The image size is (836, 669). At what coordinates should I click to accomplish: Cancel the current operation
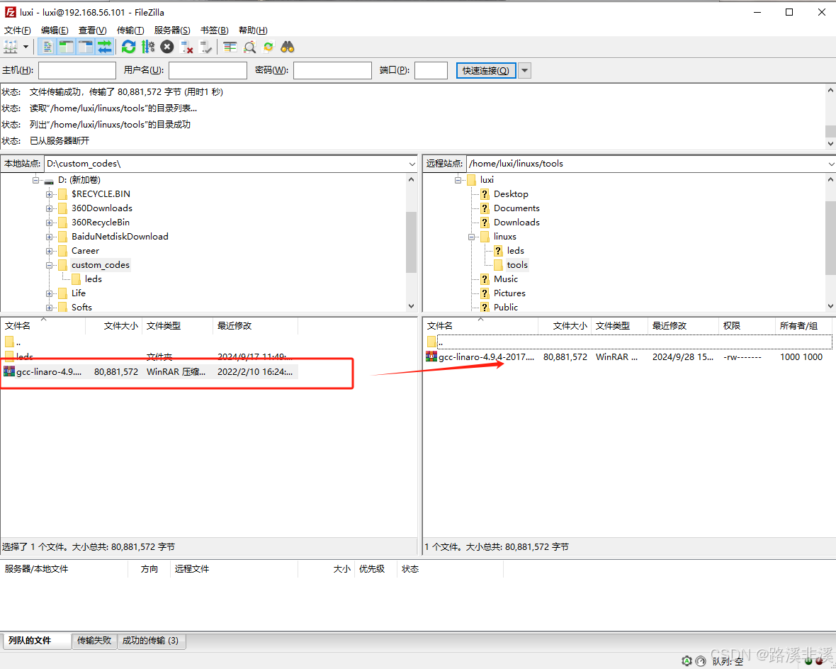coord(166,47)
